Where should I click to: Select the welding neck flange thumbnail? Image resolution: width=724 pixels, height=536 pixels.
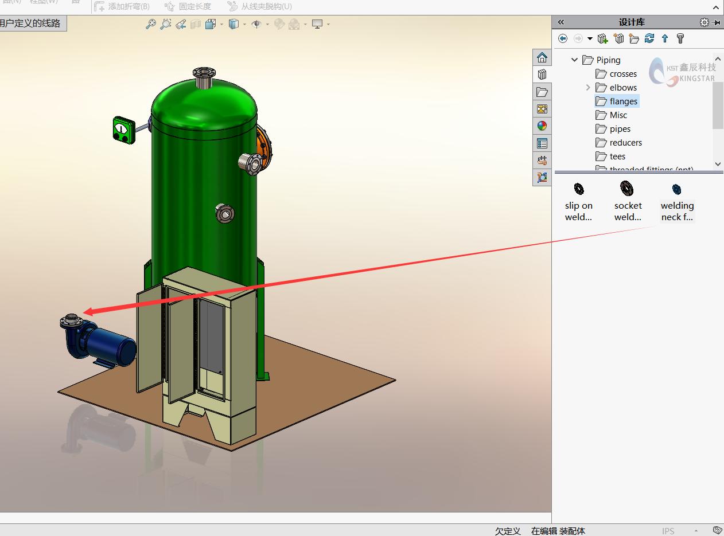tap(677, 189)
